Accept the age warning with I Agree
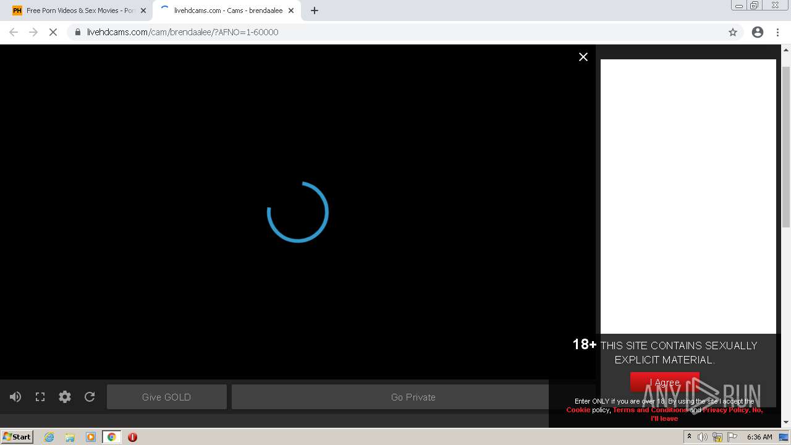 (665, 382)
